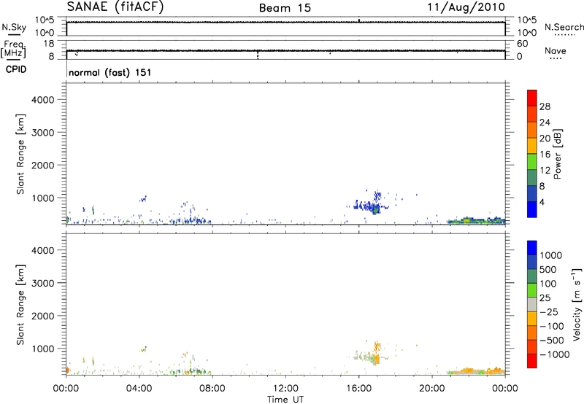584x404 pixels.
Task: Click the '20:00' time tick label
Action: pos(431,389)
